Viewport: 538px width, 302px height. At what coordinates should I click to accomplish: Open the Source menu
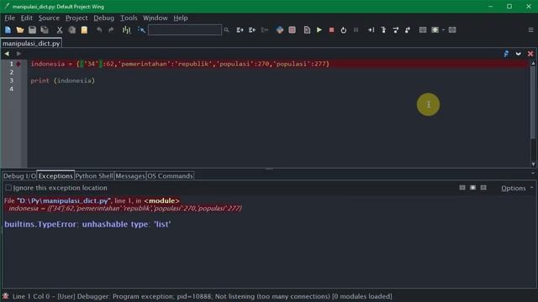(x=49, y=18)
